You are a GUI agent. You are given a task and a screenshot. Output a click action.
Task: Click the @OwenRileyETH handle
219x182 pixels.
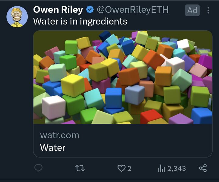[x=133, y=10]
